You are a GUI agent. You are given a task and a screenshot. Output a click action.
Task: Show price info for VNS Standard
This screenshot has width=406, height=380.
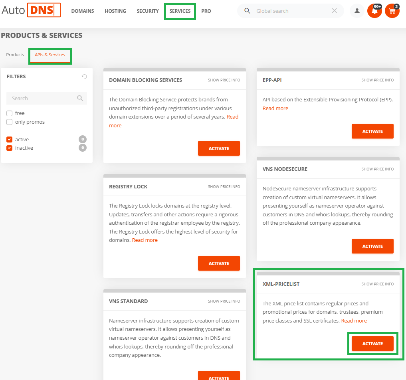pyautogui.click(x=224, y=301)
